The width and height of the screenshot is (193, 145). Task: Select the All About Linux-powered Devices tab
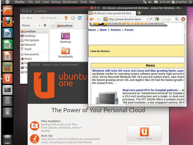[112, 13]
